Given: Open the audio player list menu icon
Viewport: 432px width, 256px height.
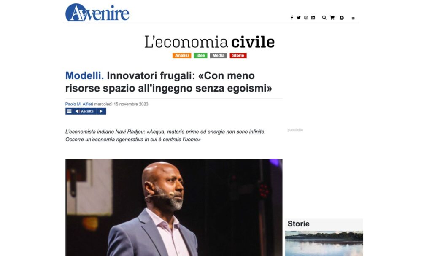Looking at the screenshot, I should pos(69,111).
